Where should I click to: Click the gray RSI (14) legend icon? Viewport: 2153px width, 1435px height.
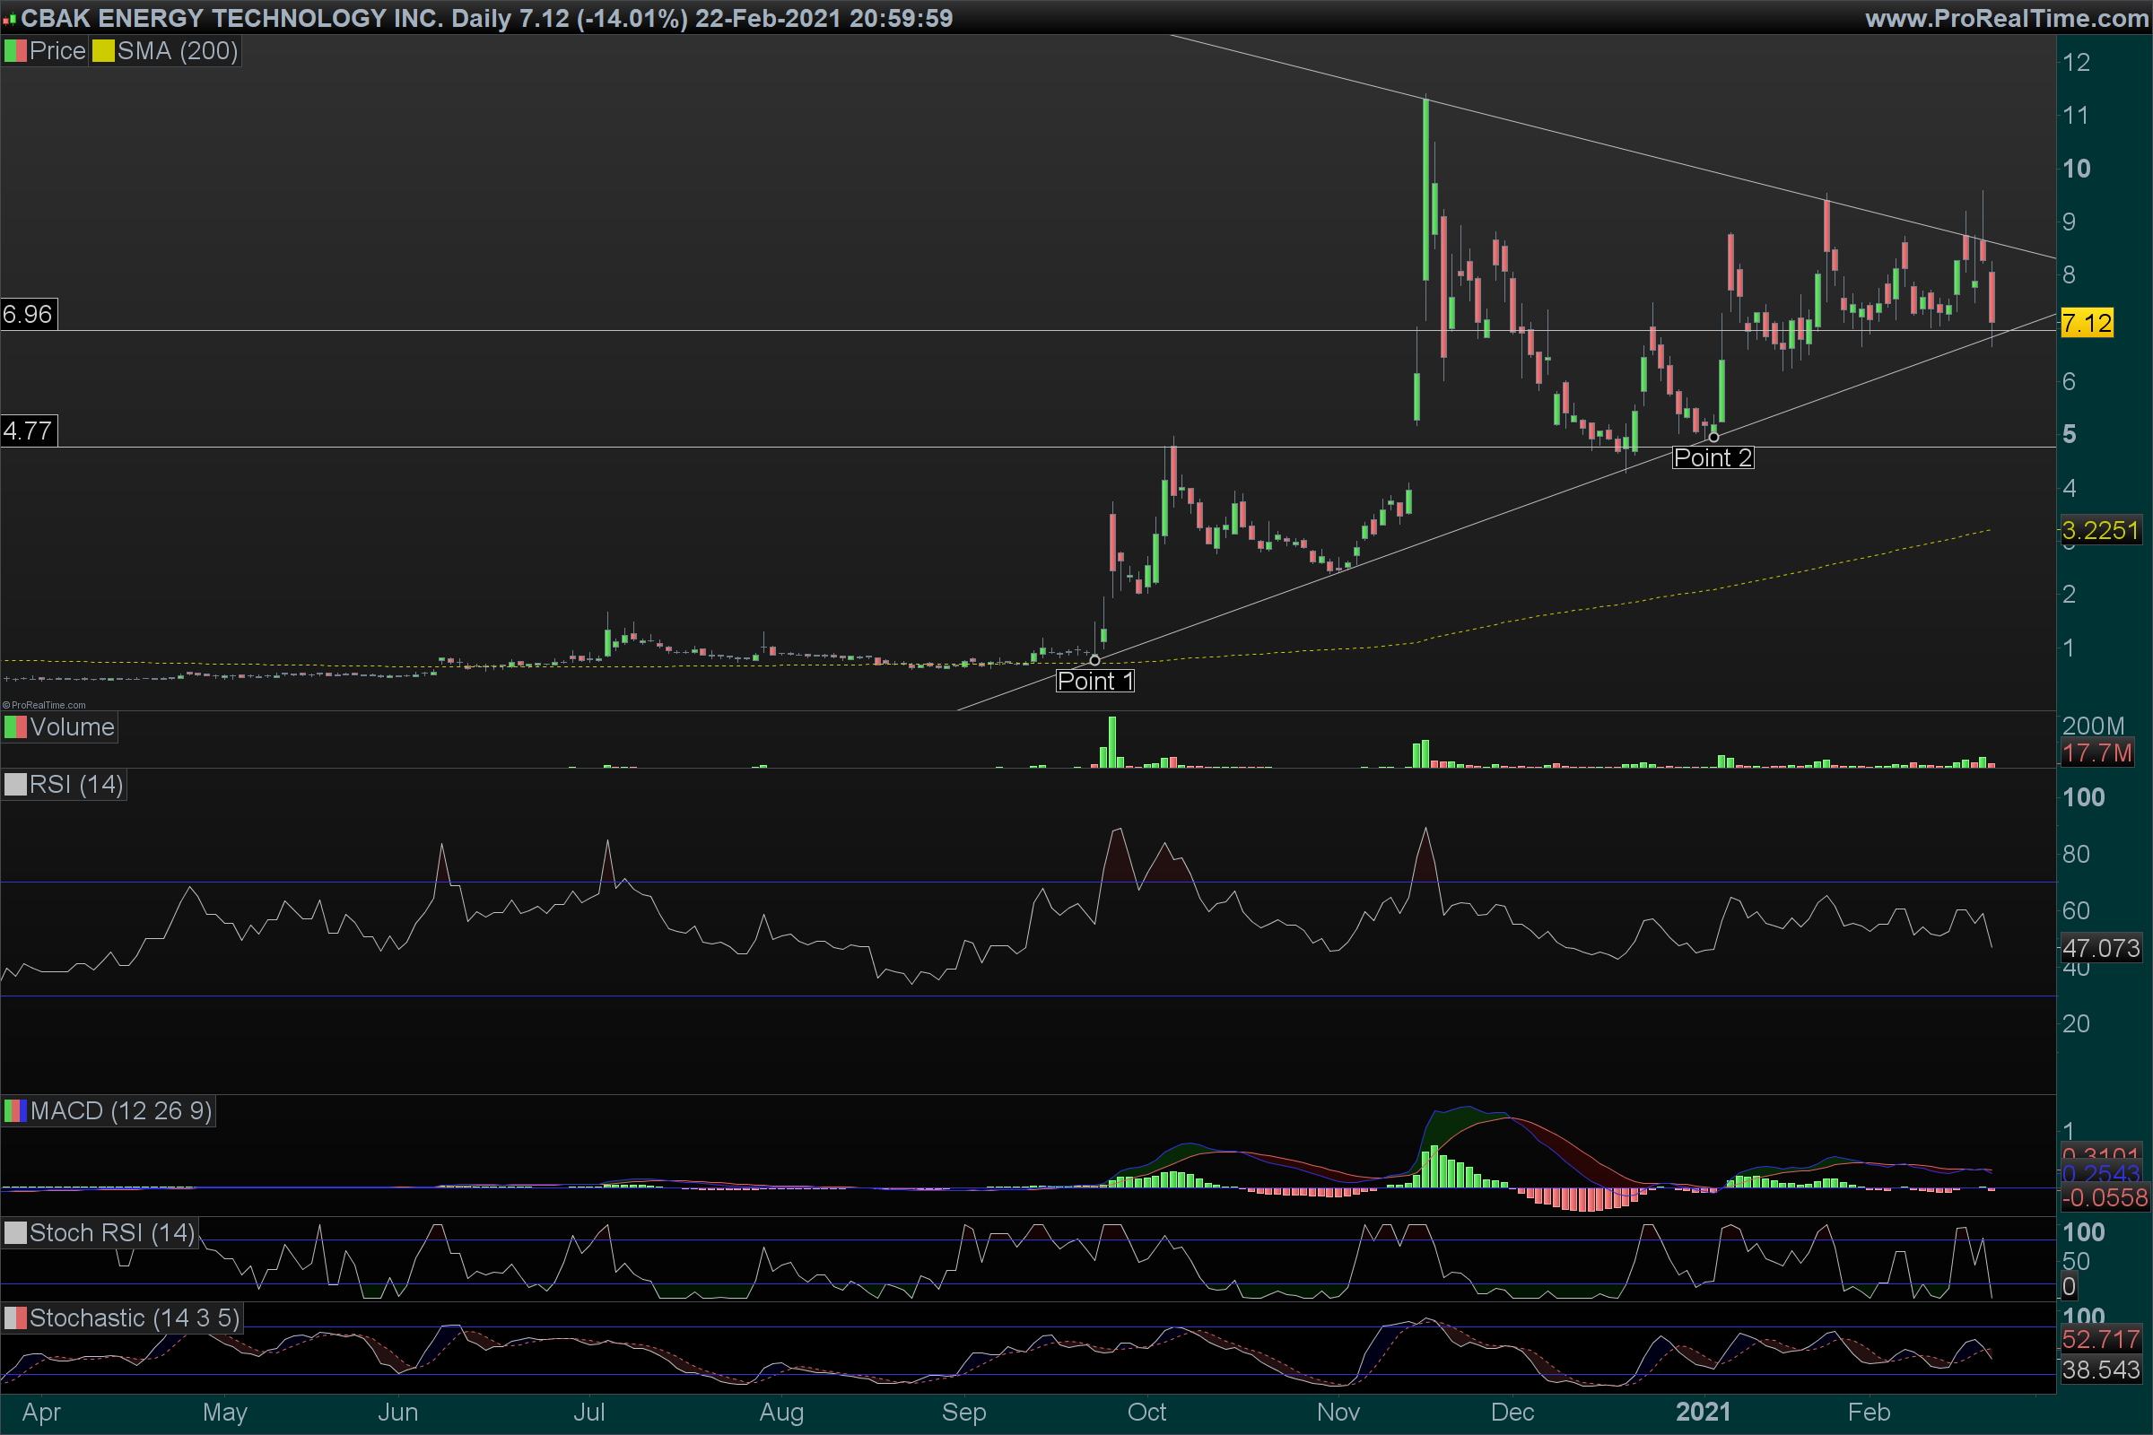[15, 786]
